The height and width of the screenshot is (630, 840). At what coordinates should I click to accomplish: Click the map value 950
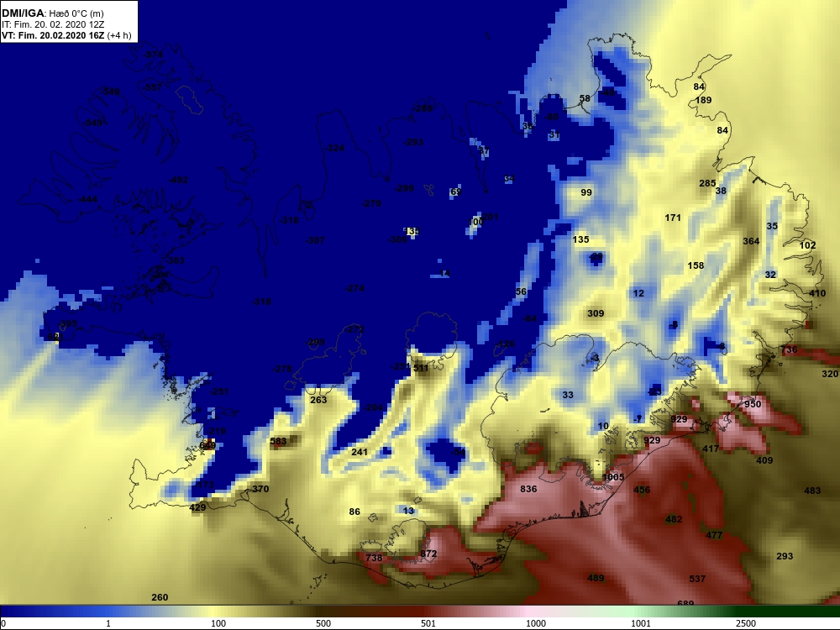[x=753, y=404]
